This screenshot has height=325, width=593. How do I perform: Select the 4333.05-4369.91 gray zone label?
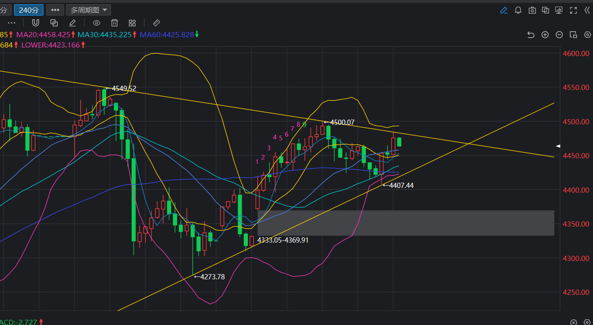tap(283, 240)
